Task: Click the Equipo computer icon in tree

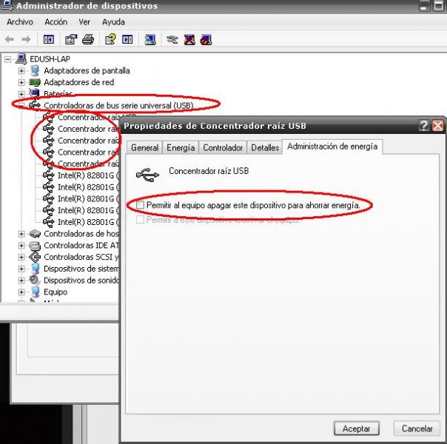Action: pos(35,292)
